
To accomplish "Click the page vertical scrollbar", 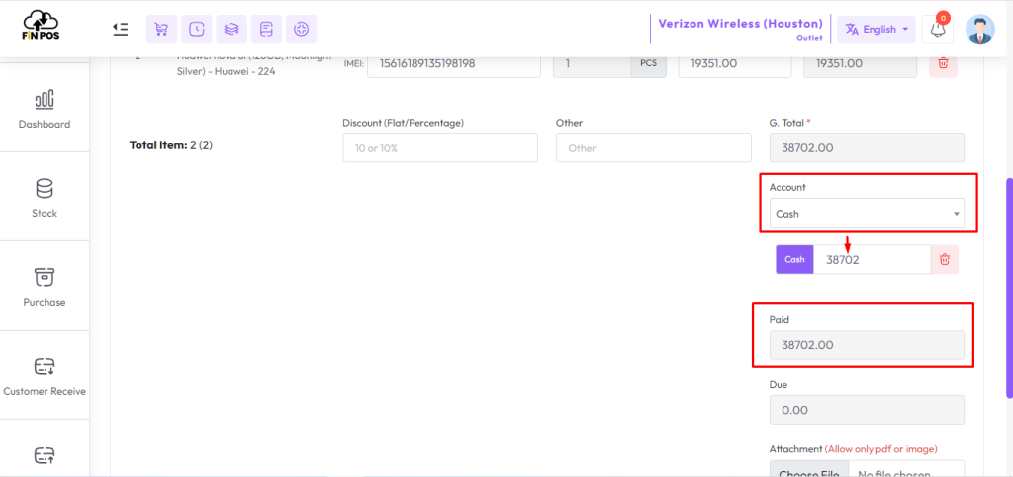I will [1008, 288].
